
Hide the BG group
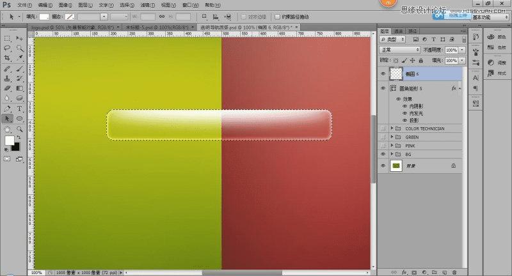383,154
